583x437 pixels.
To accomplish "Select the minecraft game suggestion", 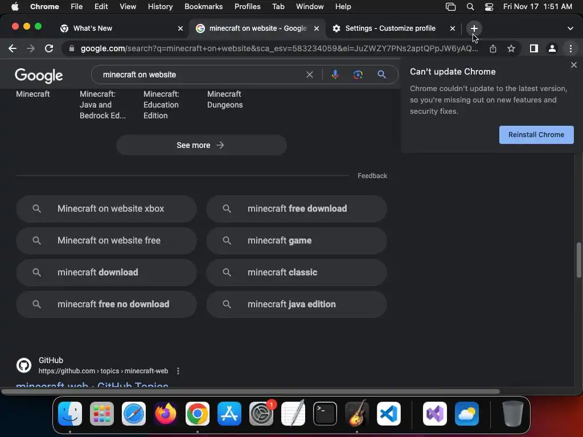I will 296,241.
